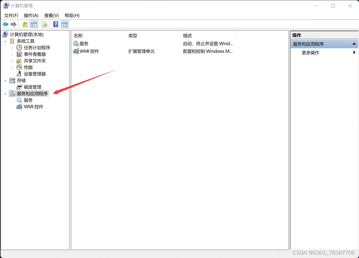Viewport: 359px width, 258px height.
Task: Select 事件查看器 label in tree
Action: point(35,54)
